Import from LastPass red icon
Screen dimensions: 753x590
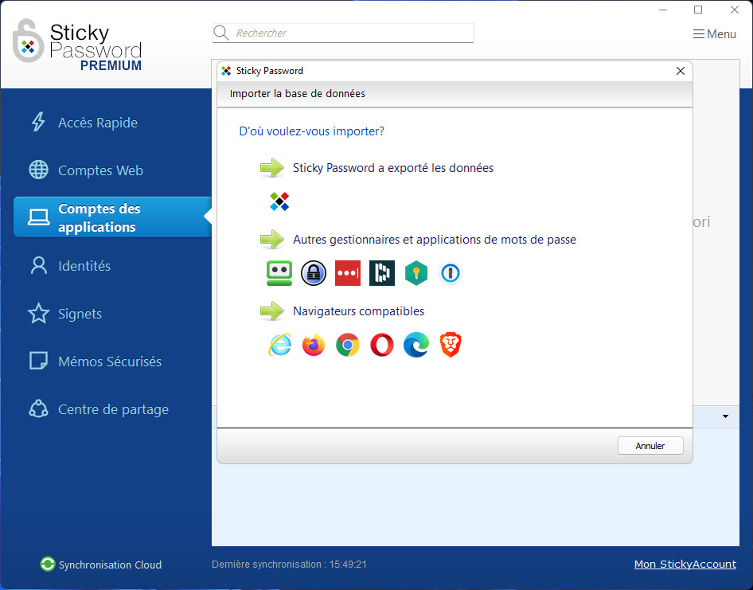tap(348, 273)
